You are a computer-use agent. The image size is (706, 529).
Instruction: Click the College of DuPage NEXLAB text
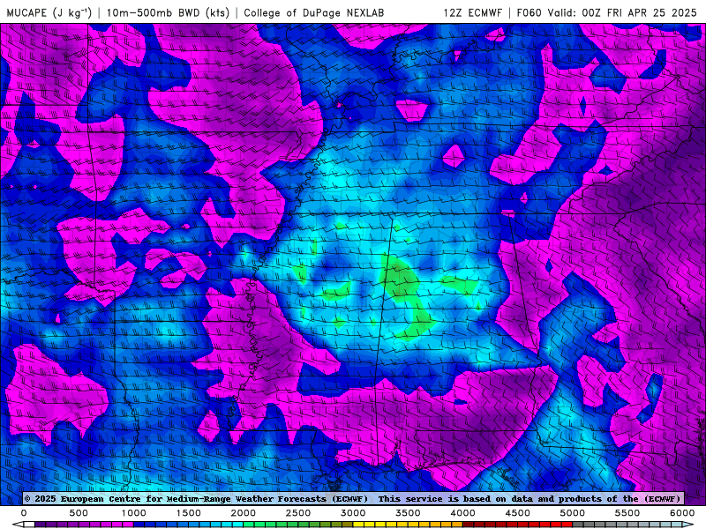(314, 12)
